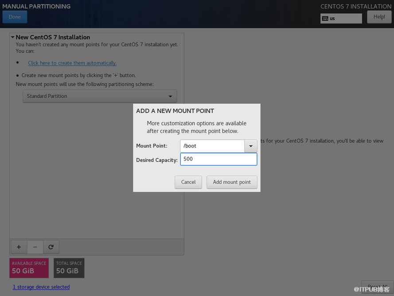394x296 pixels.
Task: Collapse the New CentOS 7 Installation section
Action: coord(13,37)
